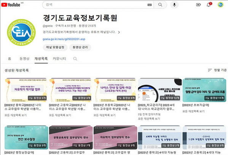The height and width of the screenshot is (155, 228).
Task: Search within channel using tab magnifier
Action: [75, 59]
